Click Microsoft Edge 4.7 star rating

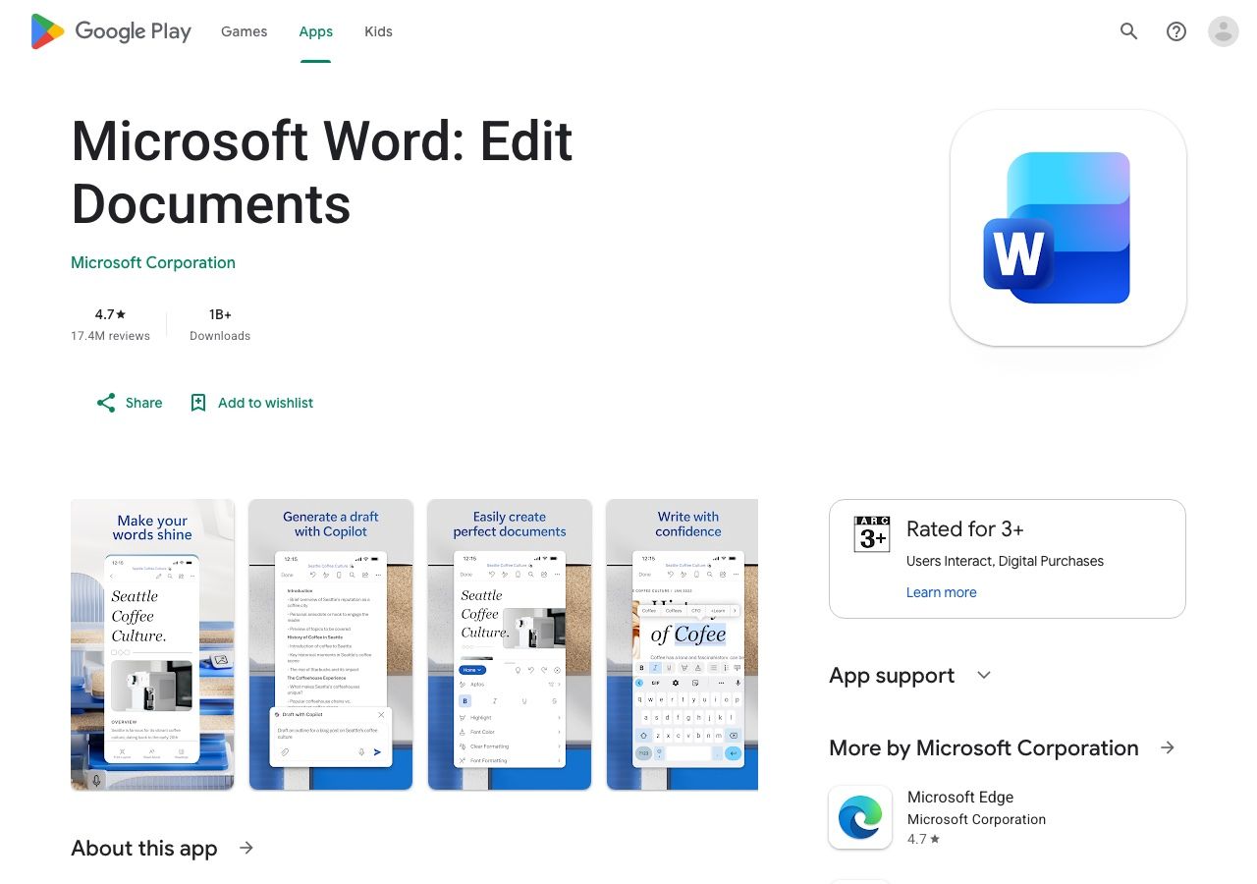[924, 839]
